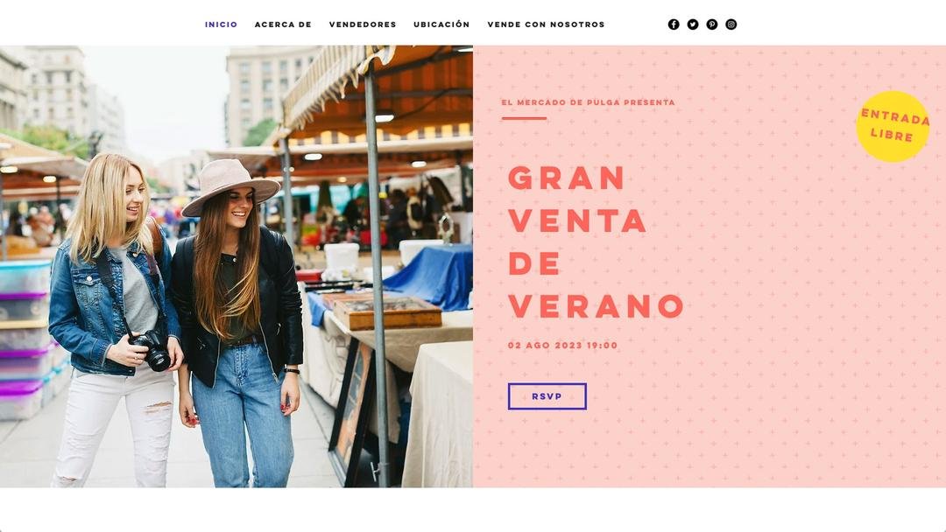Click the blue tarp on market table

click(x=431, y=278)
